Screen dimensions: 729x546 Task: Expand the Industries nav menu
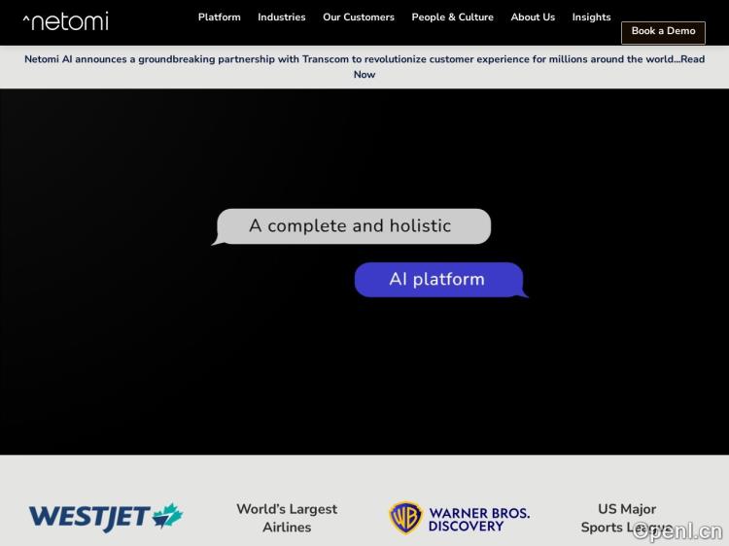coord(281,17)
